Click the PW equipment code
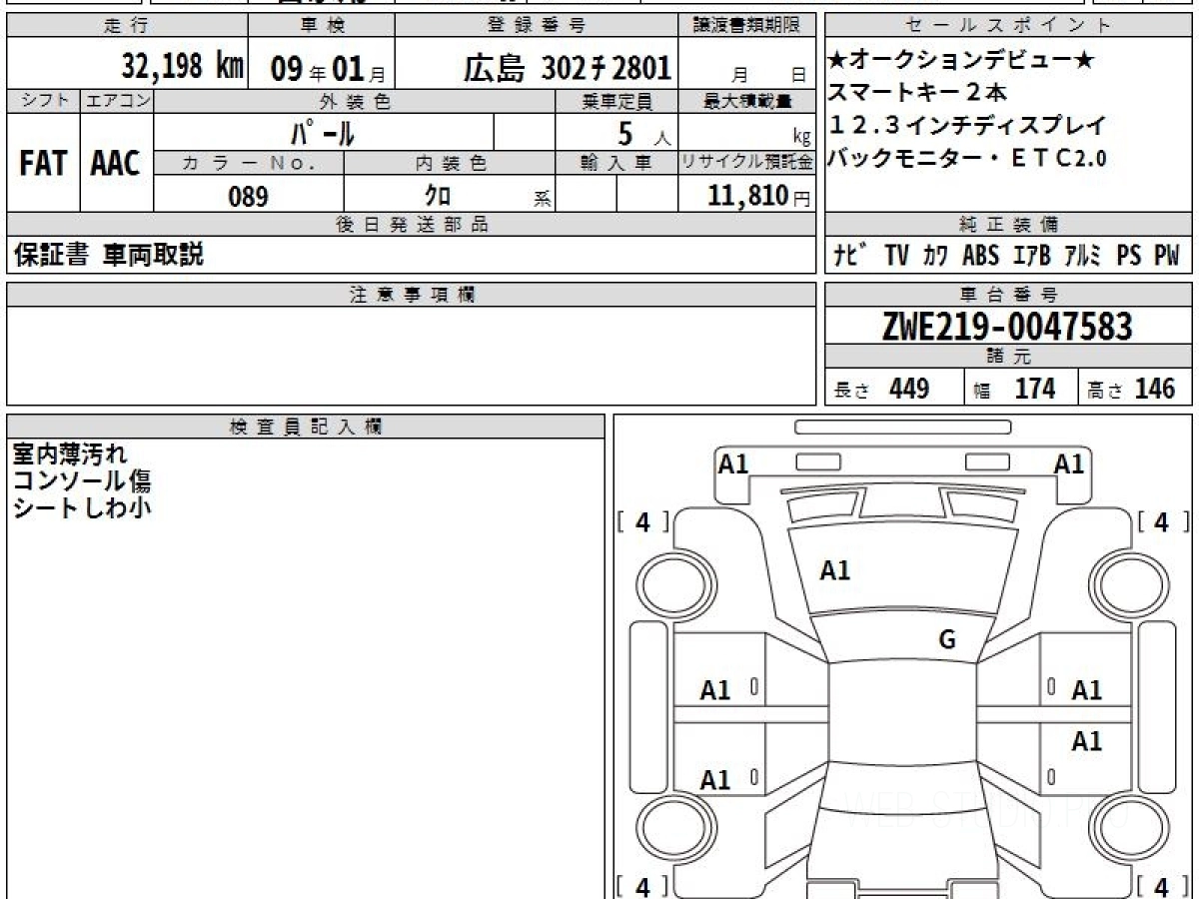Image resolution: width=1199 pixels, height=899 pixels. (x=1166, y=256)
